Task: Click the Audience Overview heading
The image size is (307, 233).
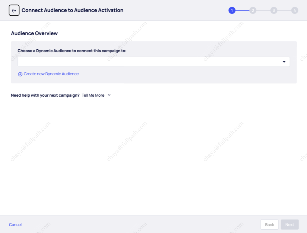Action: 34,33
